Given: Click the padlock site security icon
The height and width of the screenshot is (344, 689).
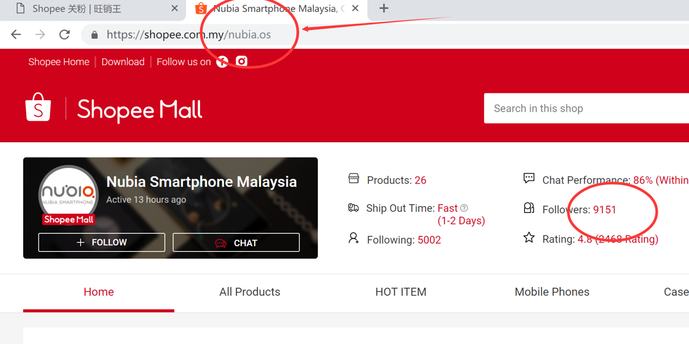Looking at the screenshot, I should click(x=94, y=34).
